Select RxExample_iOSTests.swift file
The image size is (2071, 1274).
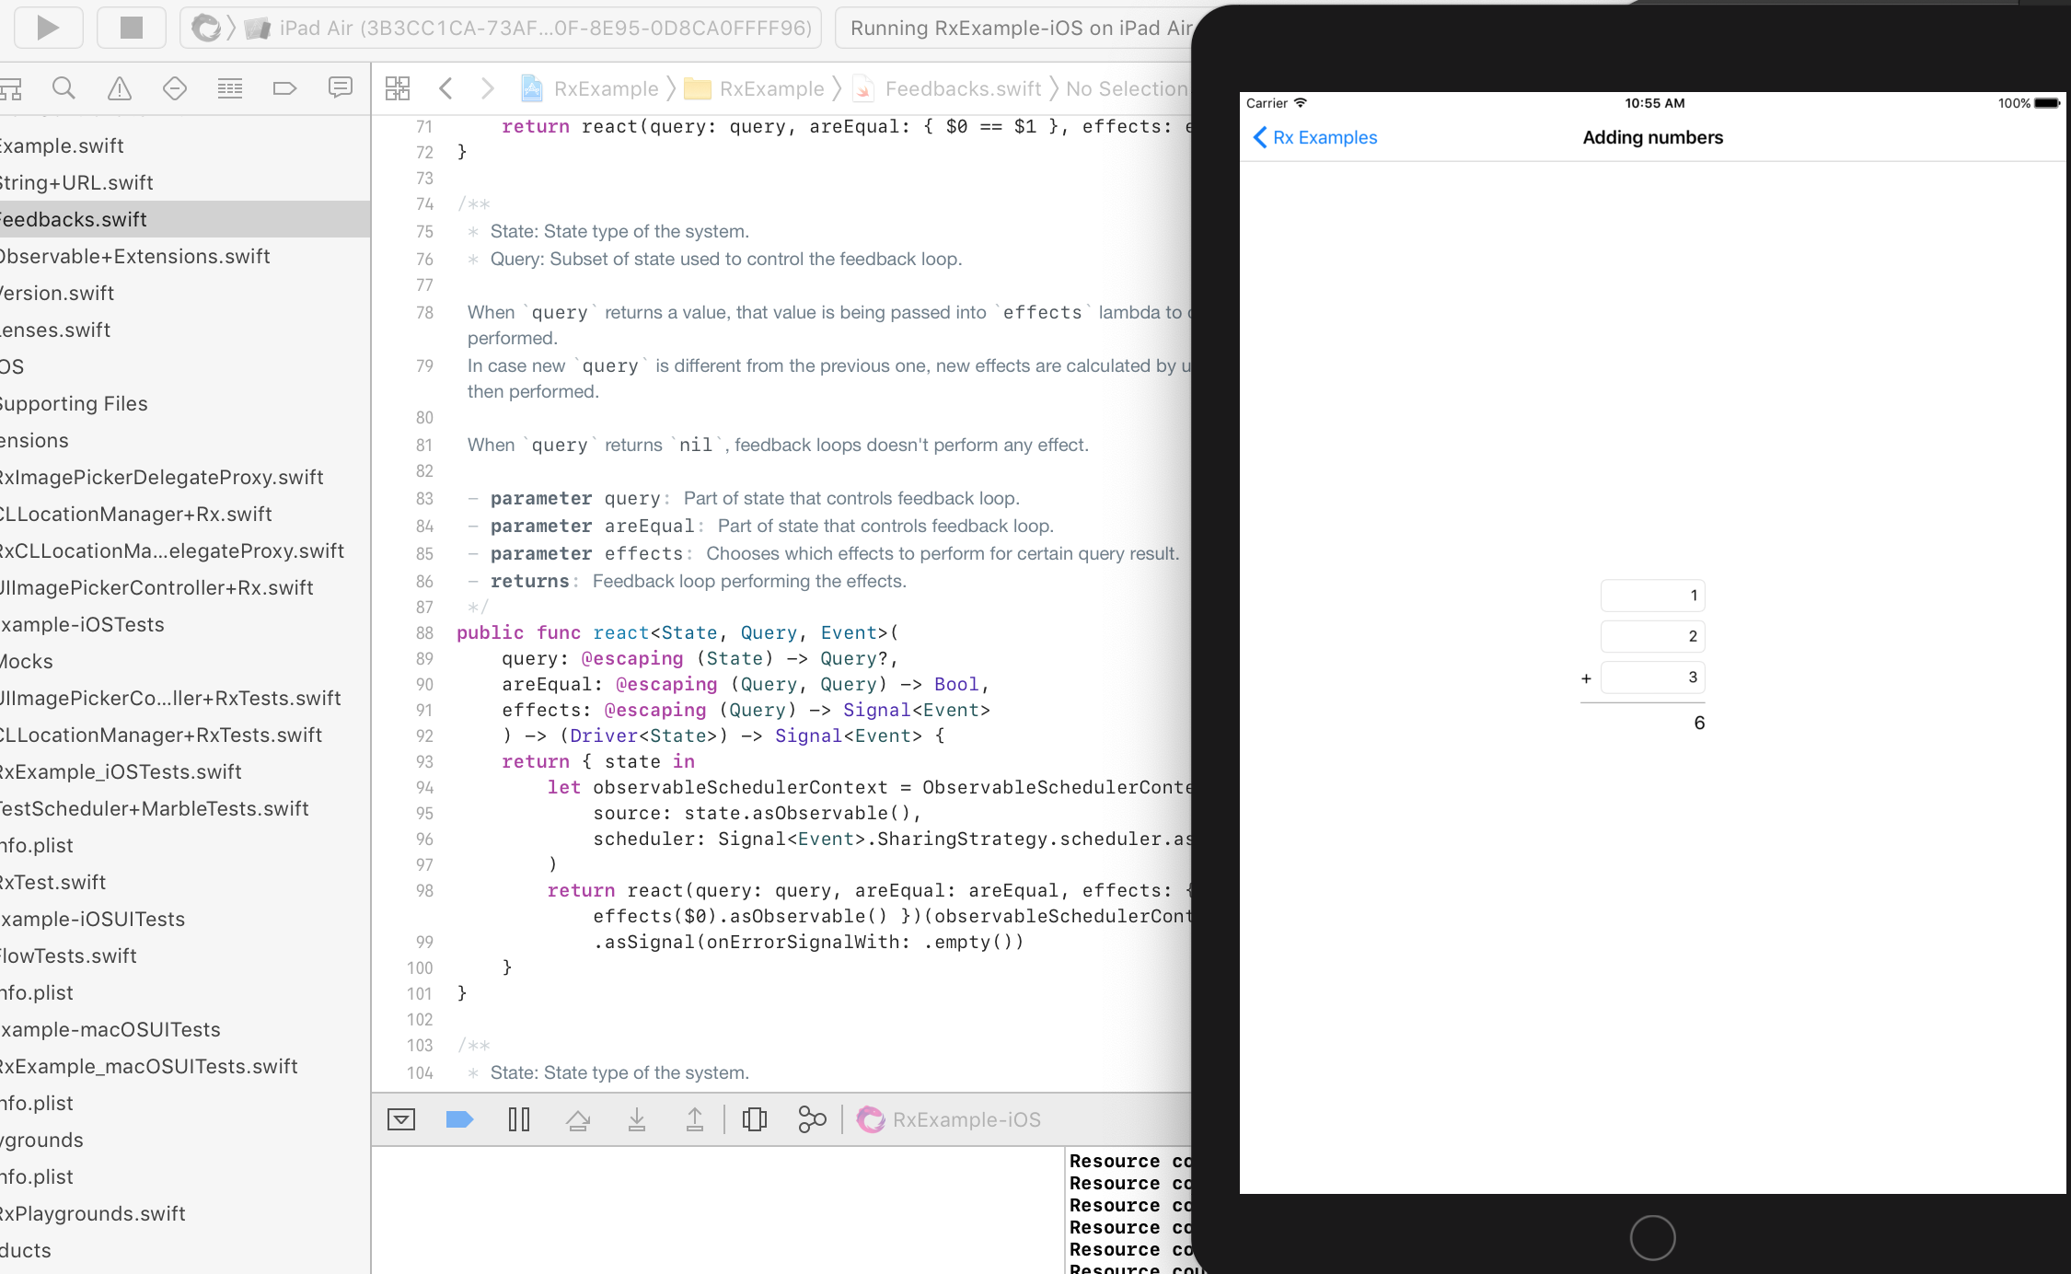tap(121, 771)
